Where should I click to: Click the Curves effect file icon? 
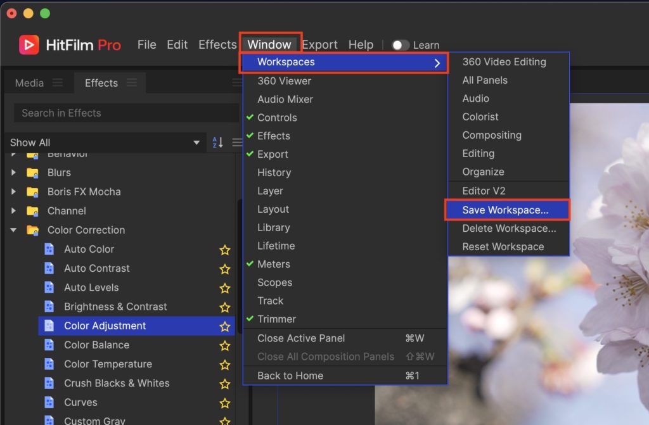pos(49,402)
